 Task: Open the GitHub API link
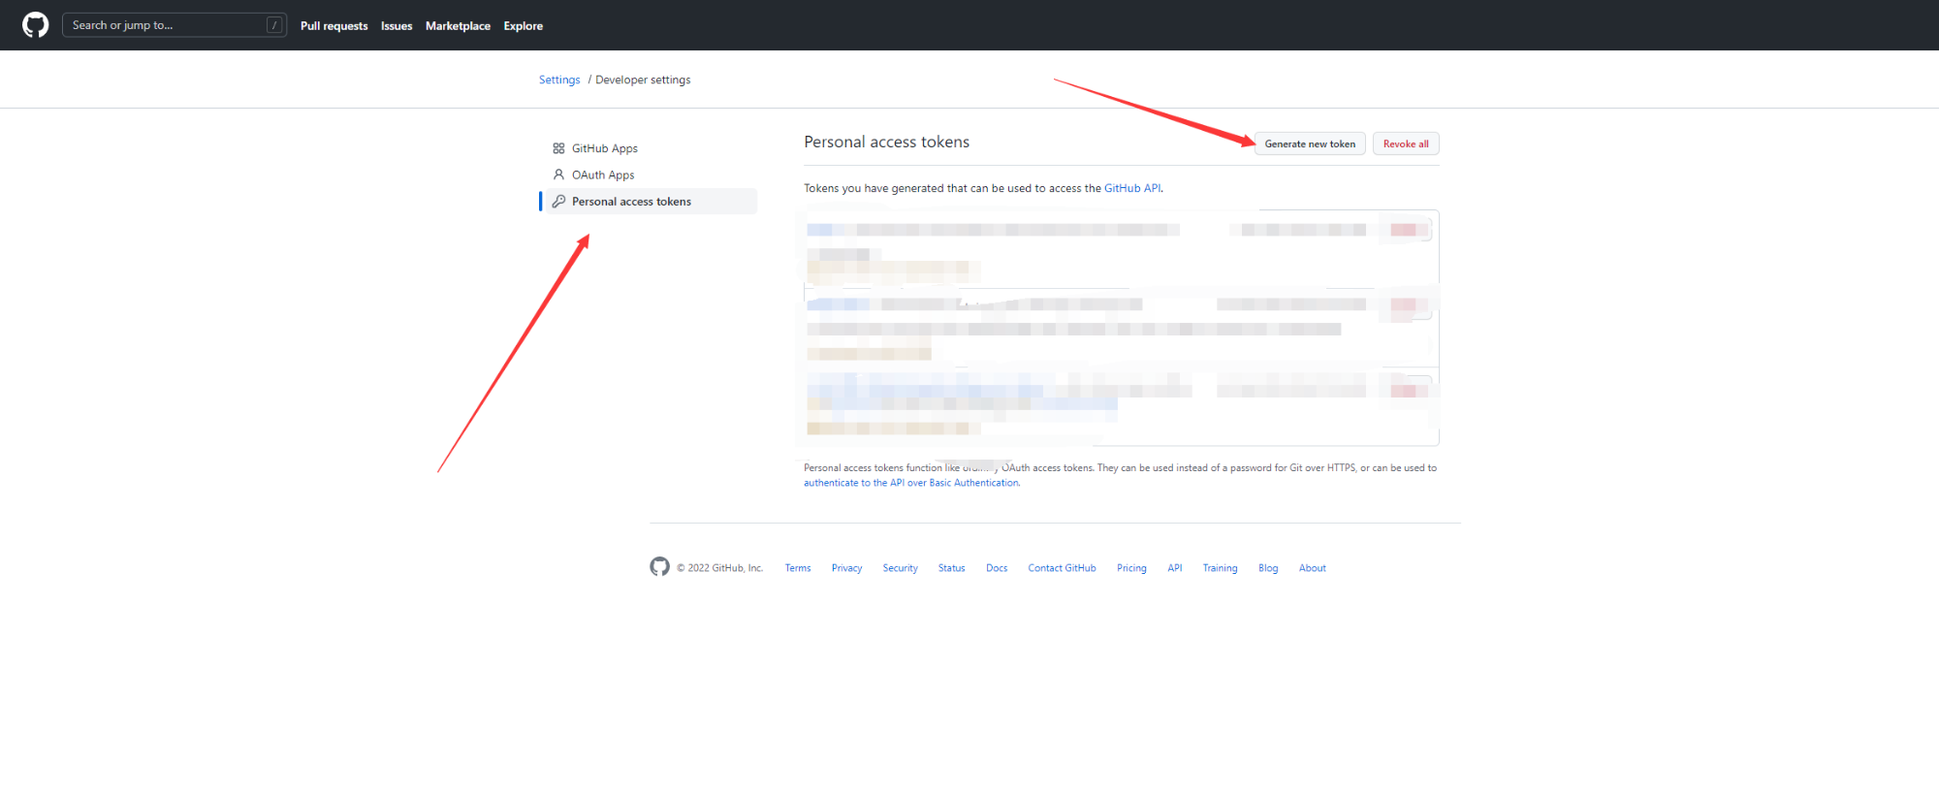pos(1132,188)
